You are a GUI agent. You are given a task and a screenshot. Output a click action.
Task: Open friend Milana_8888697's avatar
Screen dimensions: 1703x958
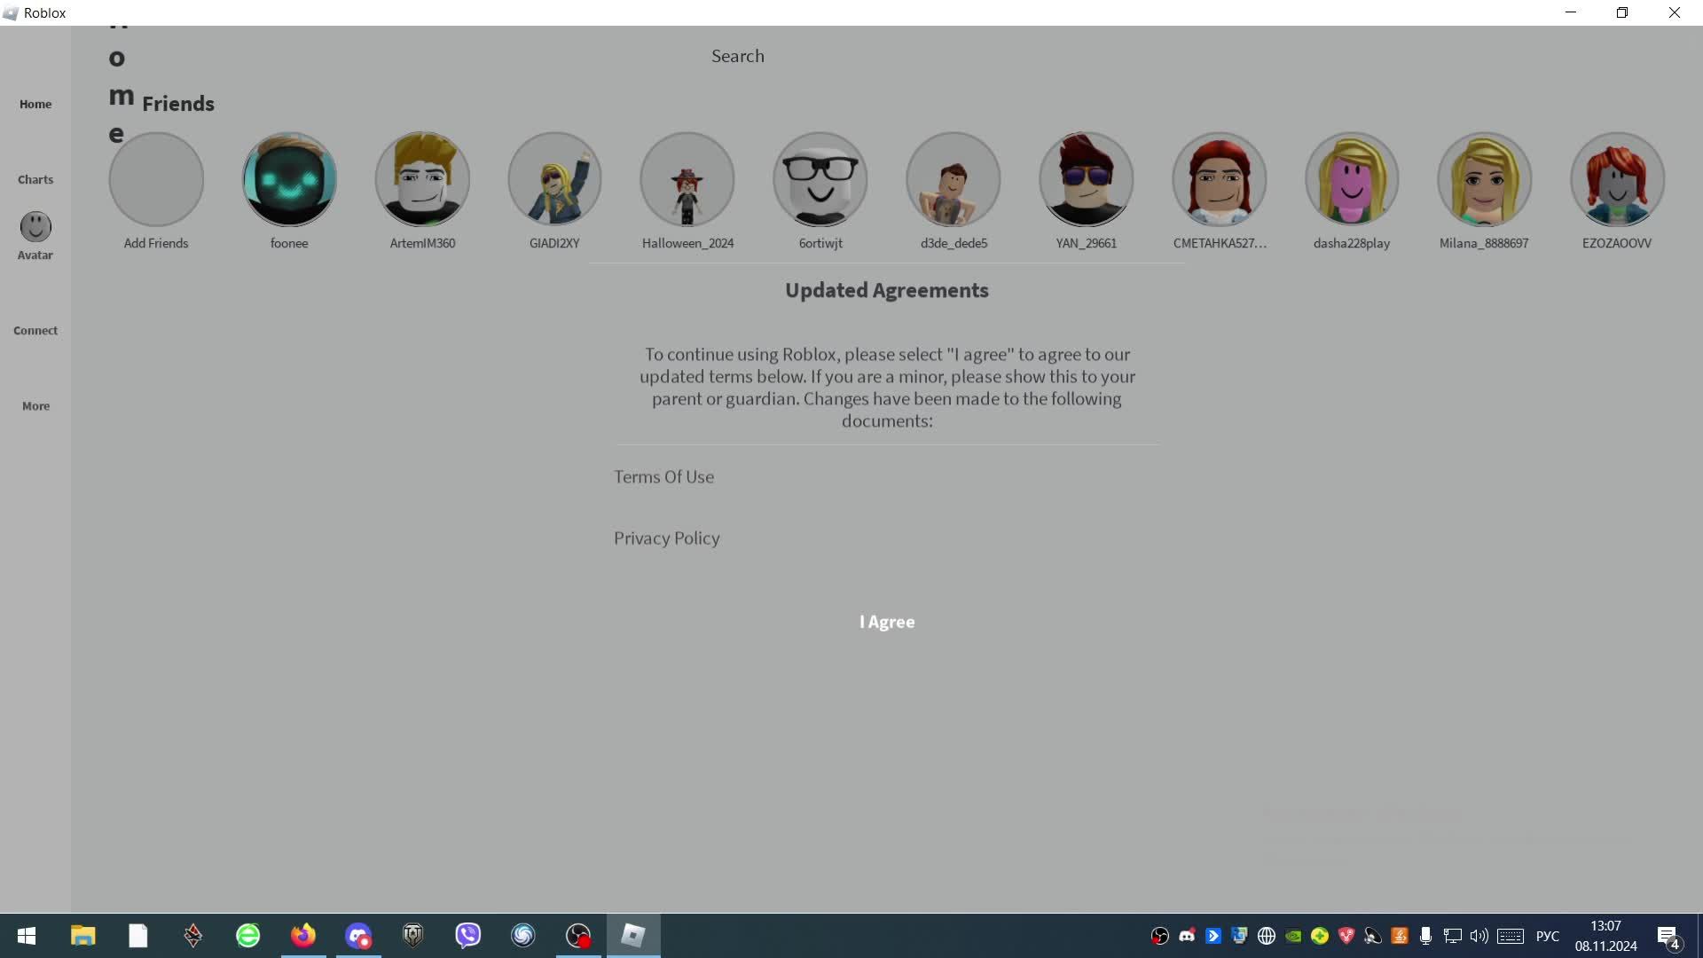(x=1484, y=180)
